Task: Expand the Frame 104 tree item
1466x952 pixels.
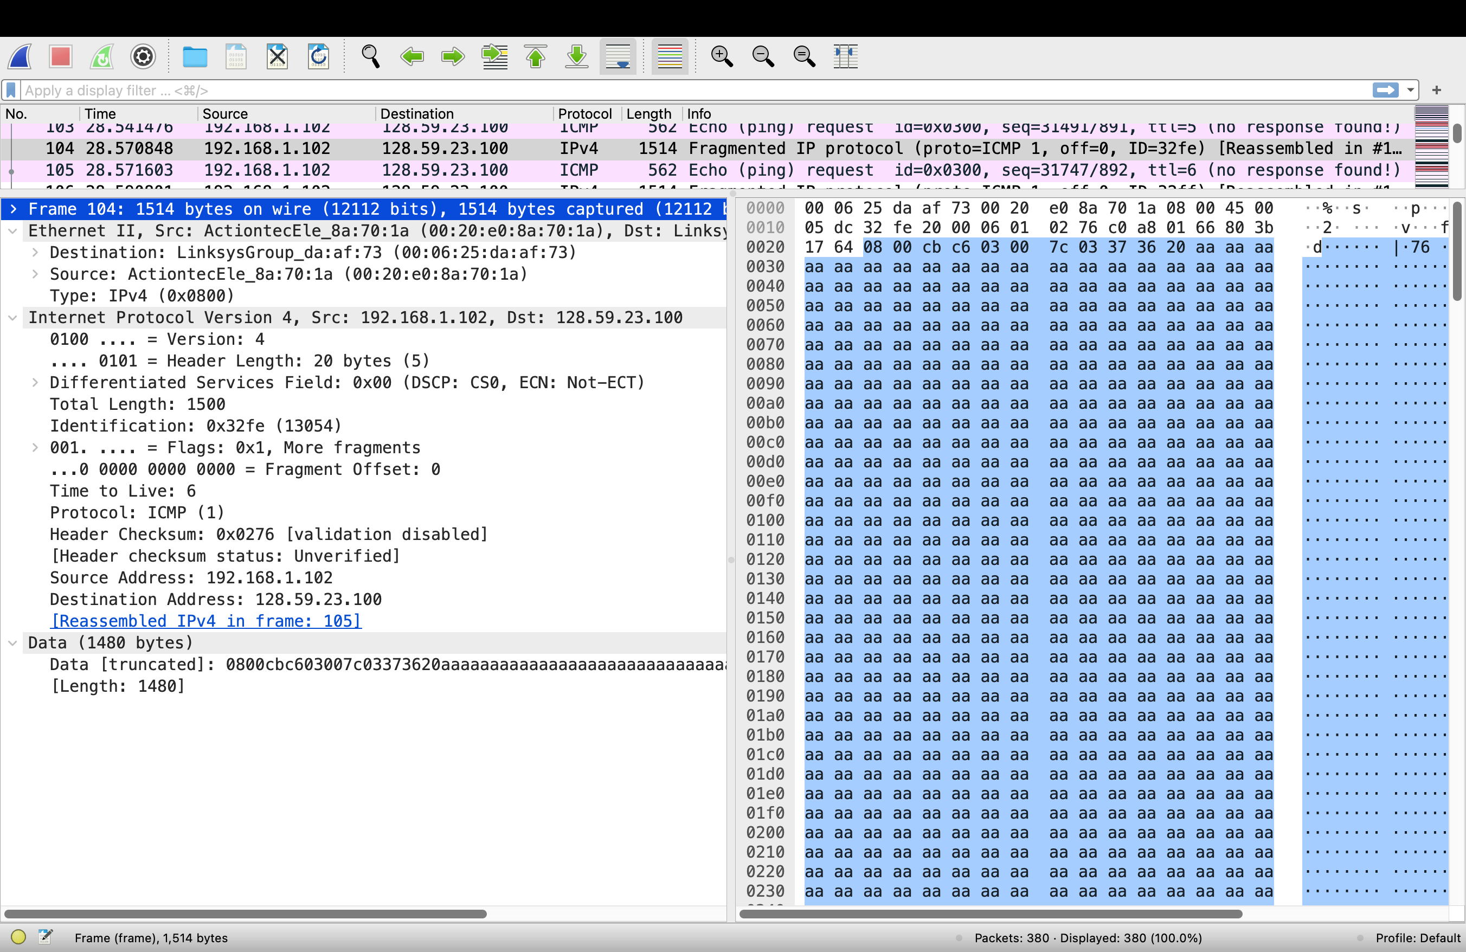Action: (x=14, y=209)
